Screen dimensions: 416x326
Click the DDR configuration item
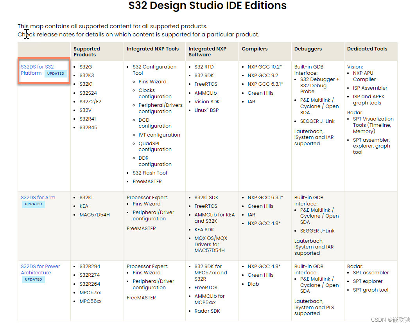pos(155,161)
